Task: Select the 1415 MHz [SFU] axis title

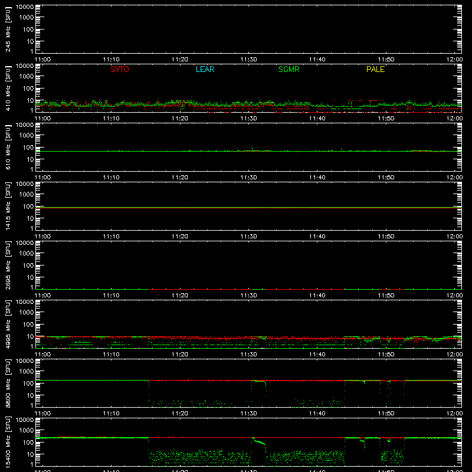Action: click(x=8, y=206)
